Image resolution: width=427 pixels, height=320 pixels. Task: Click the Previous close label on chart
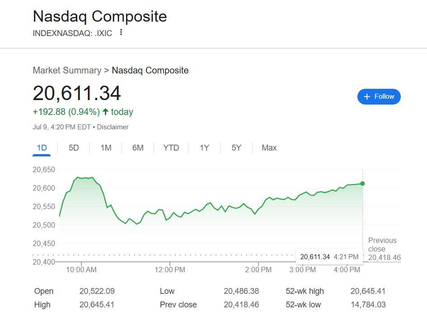(x=382, y=245)
